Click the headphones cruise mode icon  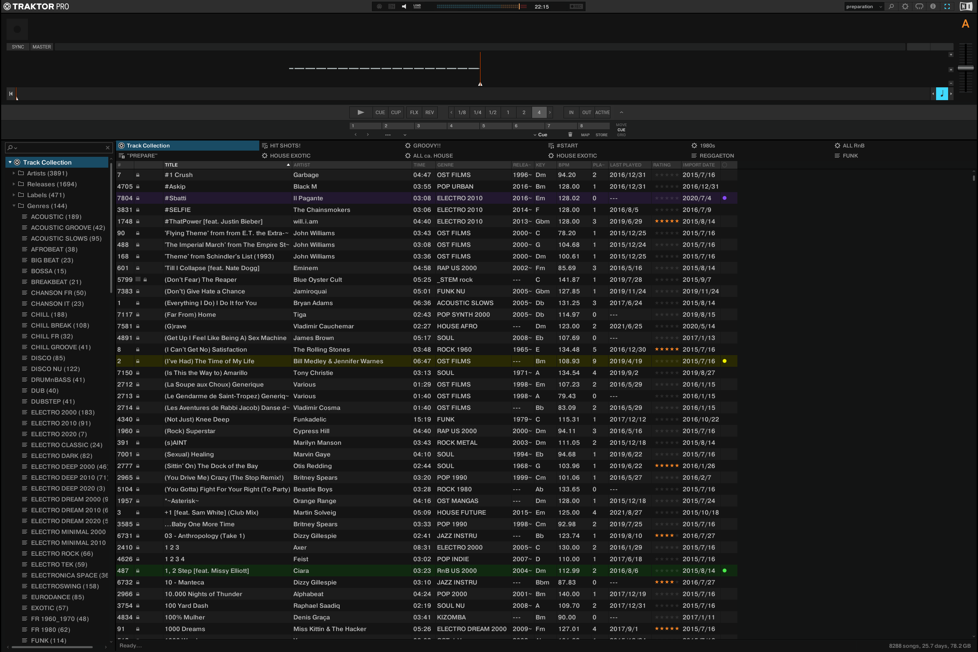919,7
